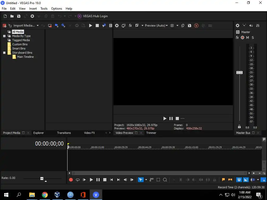Image resolution: width=267 pixels, height=200 pixels.
Task: Select the Smart Bins folder
Action: click(19, 48)
